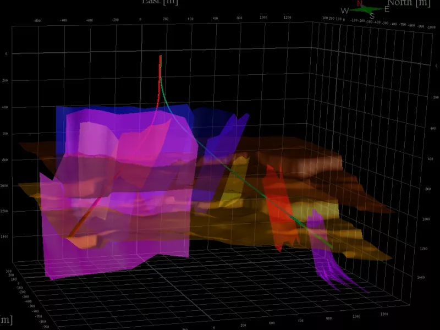Click the green compass rose icon
Viewport: 440px width, 330px height.
point(365,9)
